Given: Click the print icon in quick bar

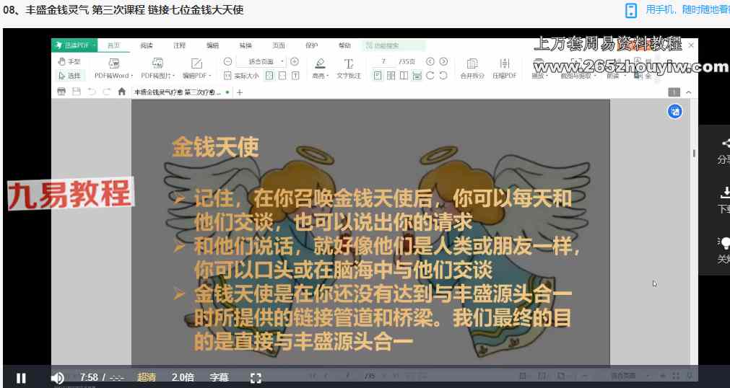Looking at the screenshot, I should [61, 92].
